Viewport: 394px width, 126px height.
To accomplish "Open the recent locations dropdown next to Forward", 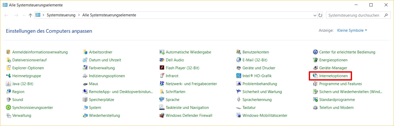I will coord(24,15).
